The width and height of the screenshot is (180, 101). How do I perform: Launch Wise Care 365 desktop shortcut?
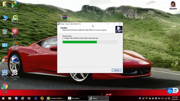pos(5,75)
